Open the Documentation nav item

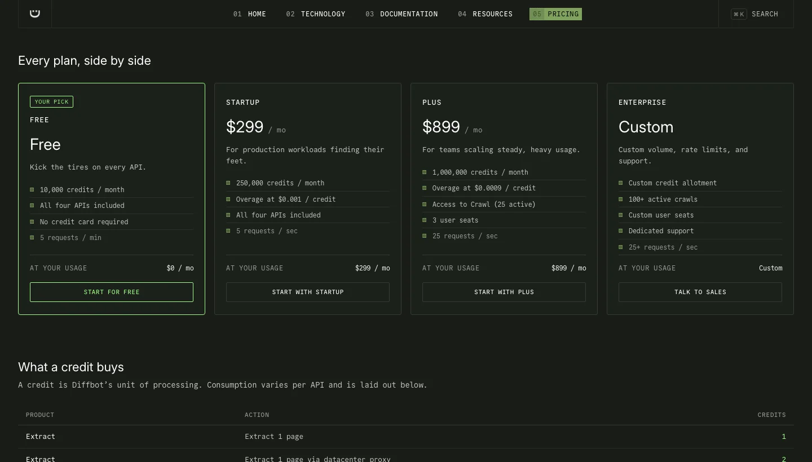(x=401, y=14)
